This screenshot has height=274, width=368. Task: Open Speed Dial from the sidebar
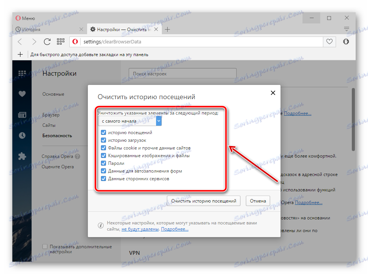[22, 73]
